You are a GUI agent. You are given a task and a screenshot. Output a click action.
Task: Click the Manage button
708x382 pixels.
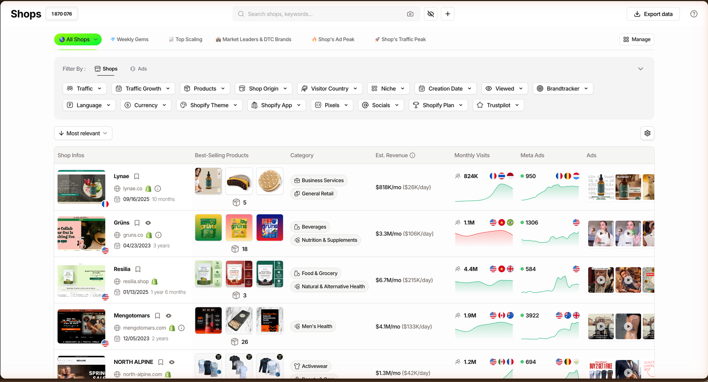(637, 39)
